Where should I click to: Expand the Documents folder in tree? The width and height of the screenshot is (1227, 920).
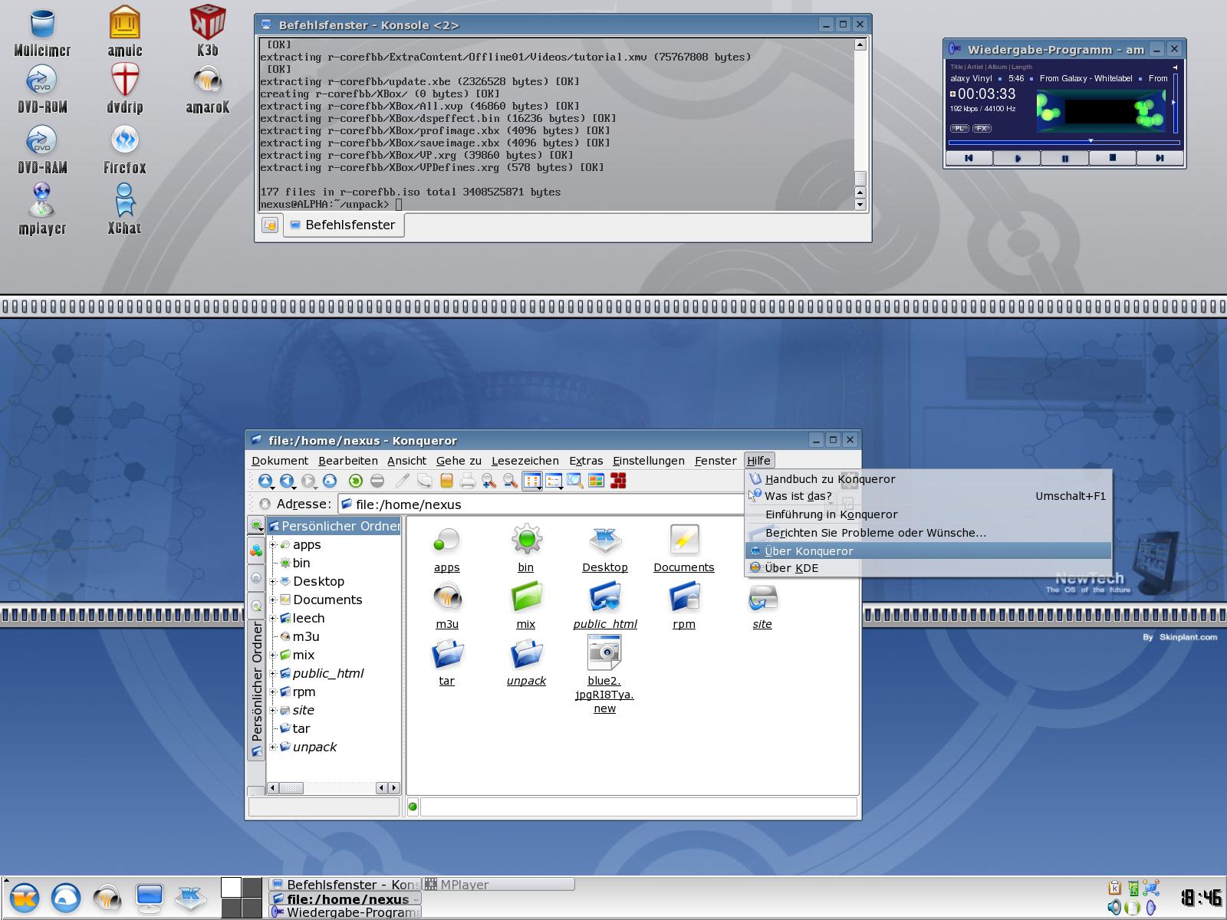point(273,600)
